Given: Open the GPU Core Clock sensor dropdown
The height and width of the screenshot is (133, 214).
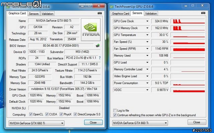Looking at the screenshot, I should coord(147,21).
